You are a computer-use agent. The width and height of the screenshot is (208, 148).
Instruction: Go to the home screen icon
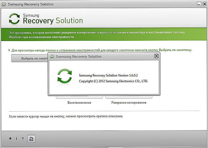[x=10, y=139]
